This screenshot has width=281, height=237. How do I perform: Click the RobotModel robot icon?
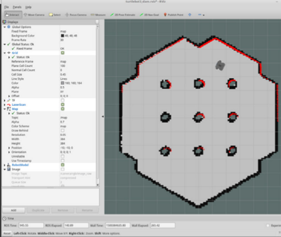tap(9, 165)
